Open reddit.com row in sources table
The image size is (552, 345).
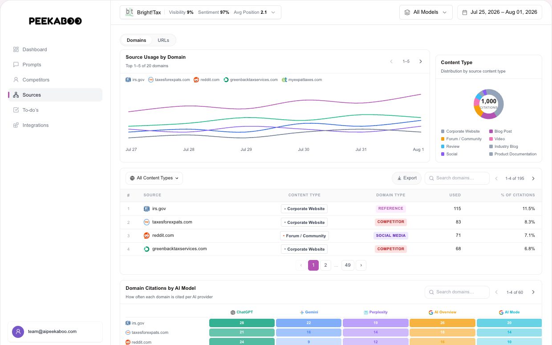click(331, 235)
